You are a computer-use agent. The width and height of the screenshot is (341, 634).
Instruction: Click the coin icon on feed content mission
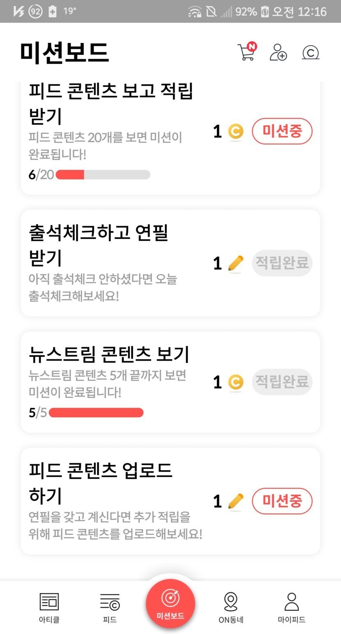coord(235,132)
